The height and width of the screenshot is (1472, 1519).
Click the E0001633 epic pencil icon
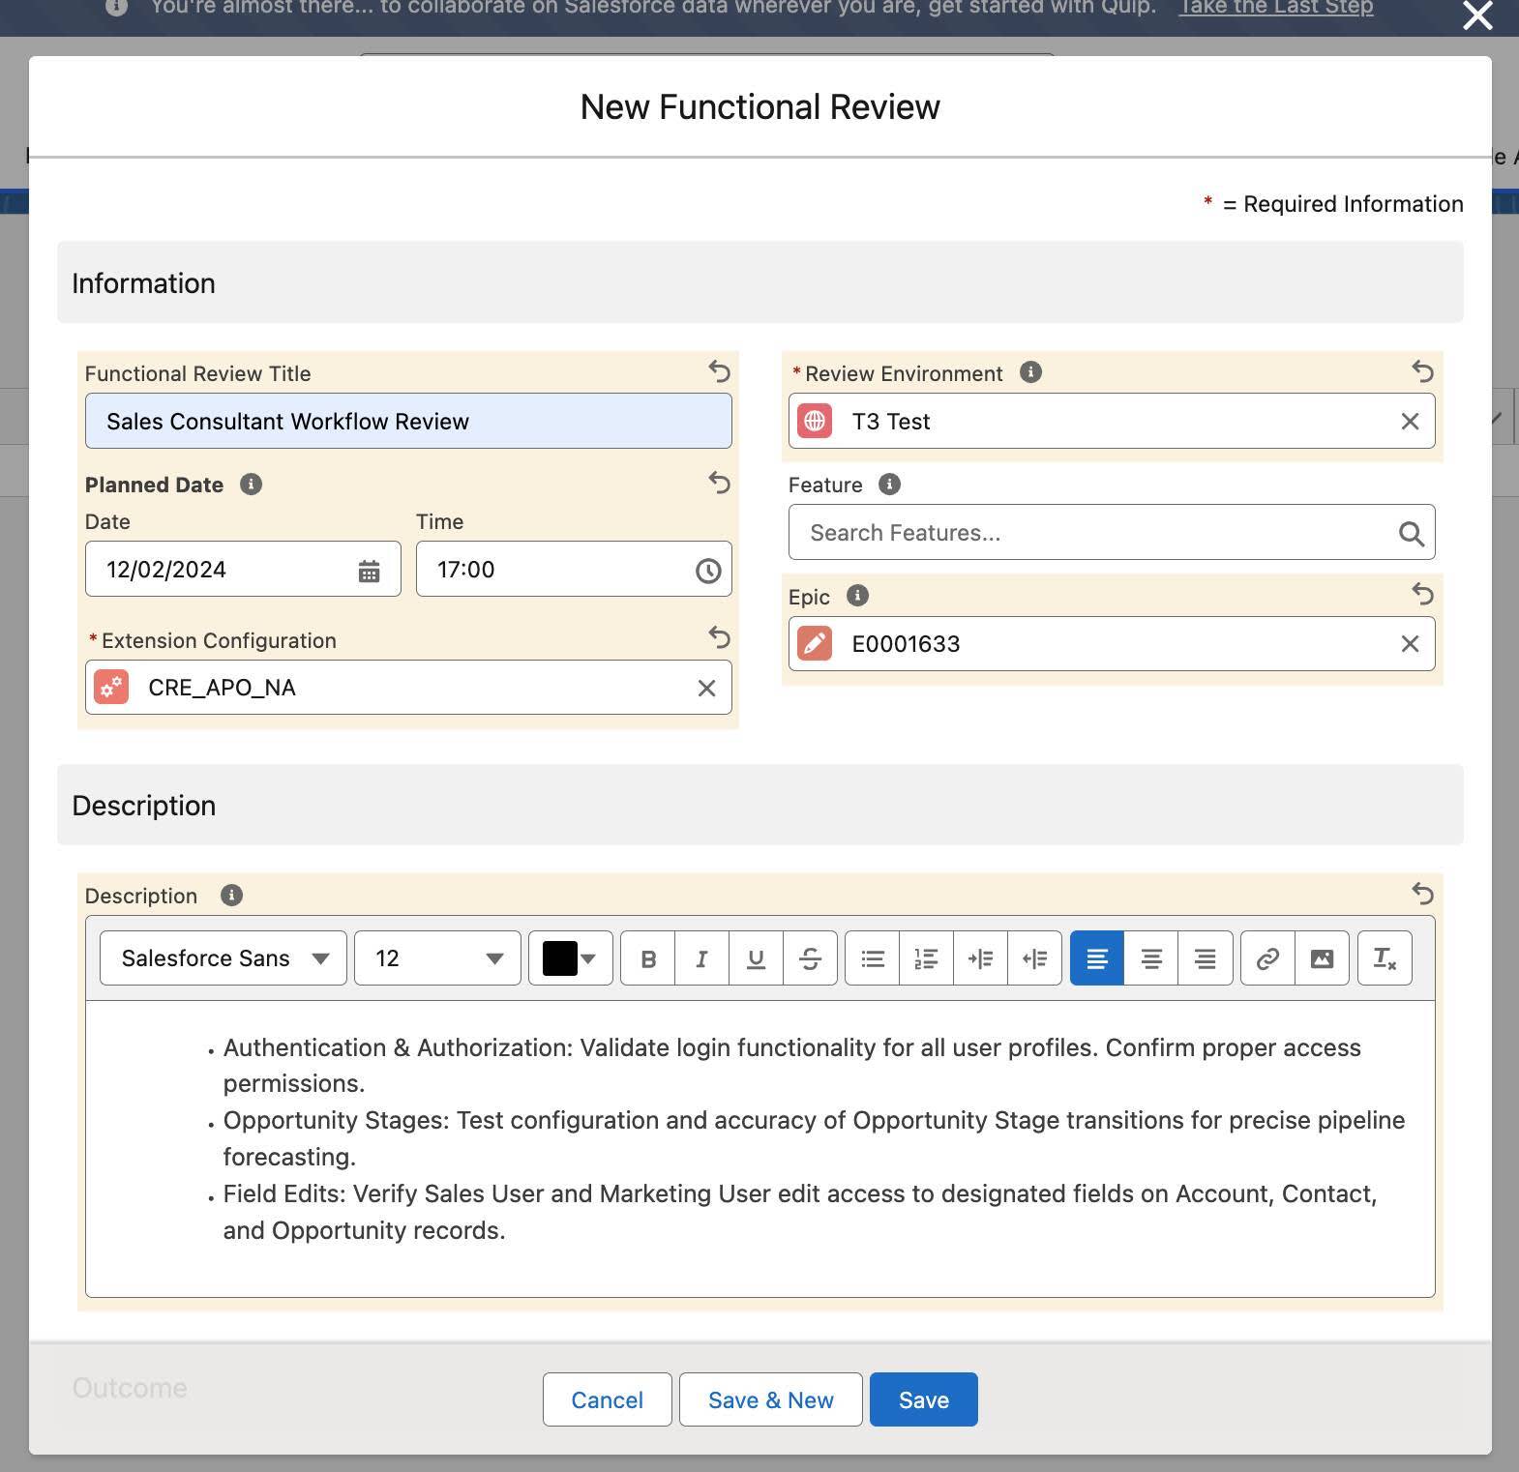[815, 644]
